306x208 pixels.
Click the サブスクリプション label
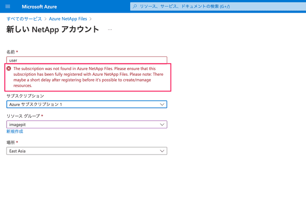(x=25, y=96)
